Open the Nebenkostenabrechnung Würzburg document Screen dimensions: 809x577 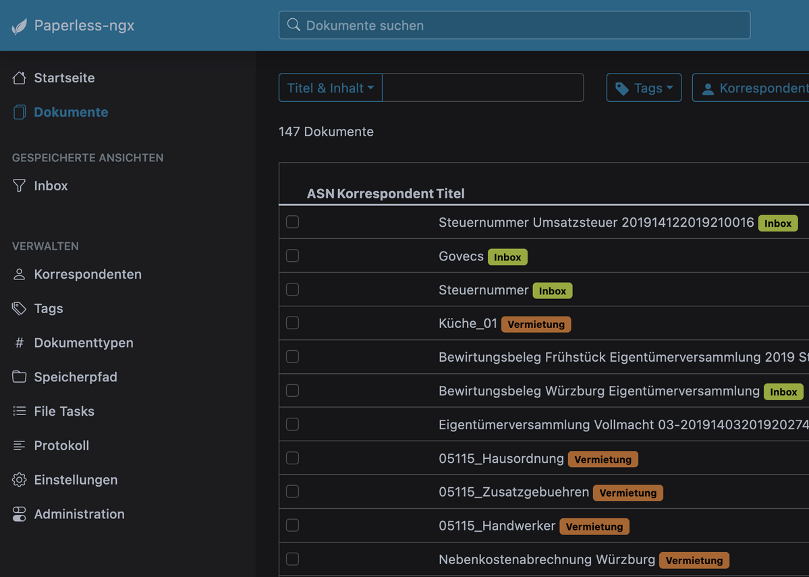(x=547, y=559)
